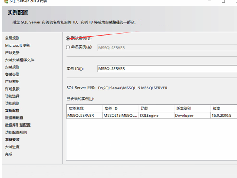Select MSSQLSERVER cell in installed instances table

click(84, 116)
